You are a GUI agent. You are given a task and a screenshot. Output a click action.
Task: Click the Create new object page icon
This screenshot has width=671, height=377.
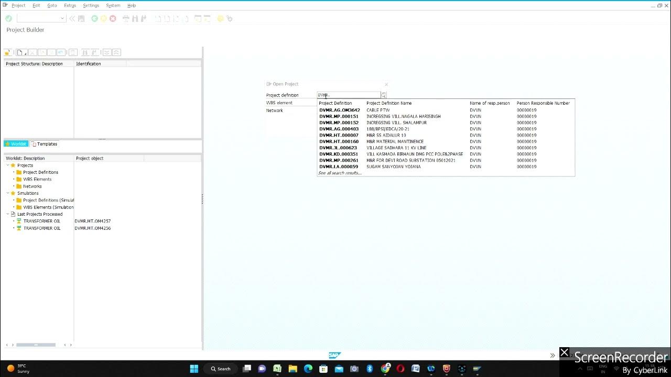(x=21, y=52)
